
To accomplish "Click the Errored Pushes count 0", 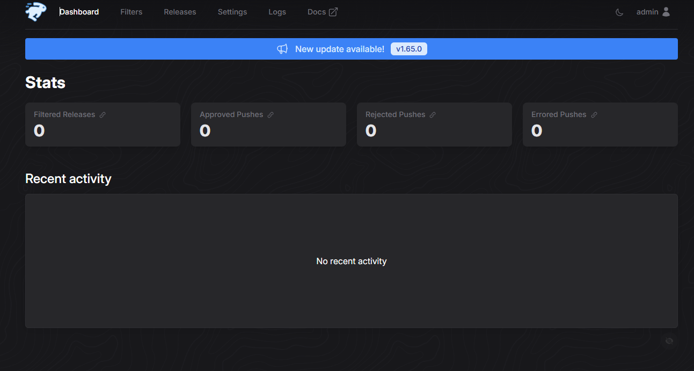I will pos(537,130).
